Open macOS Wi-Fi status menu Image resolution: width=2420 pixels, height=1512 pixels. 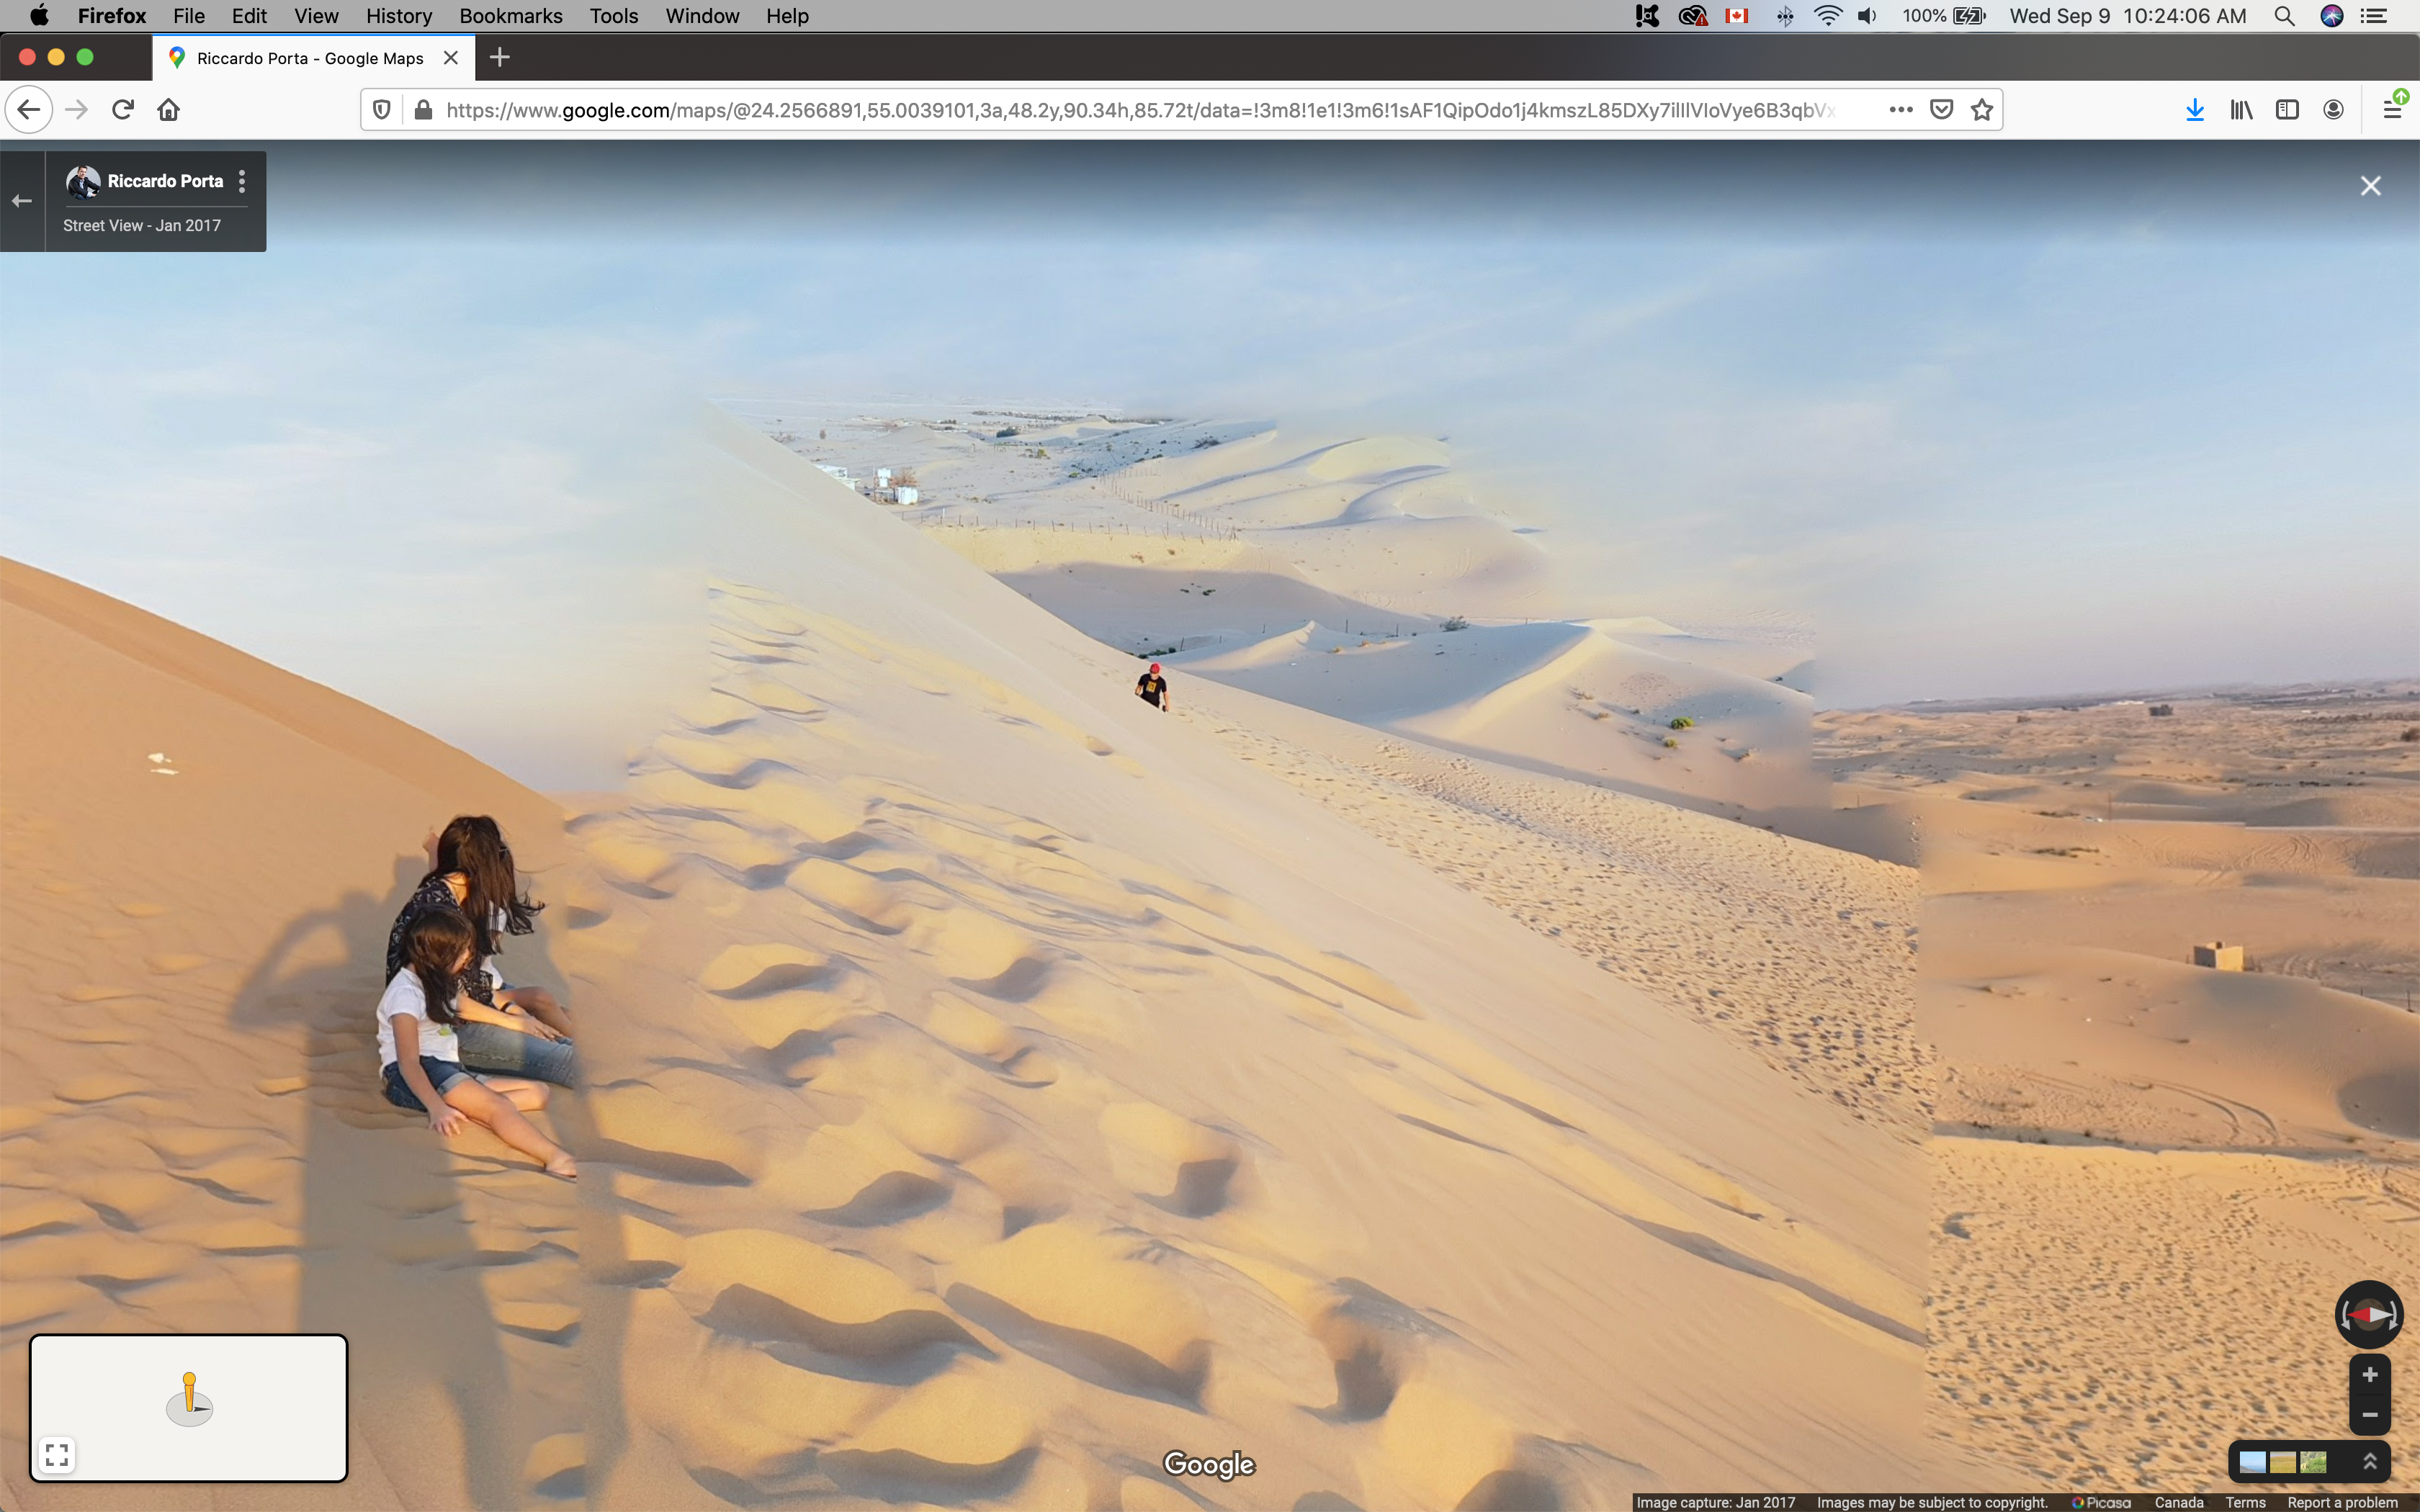[1827, 16]
